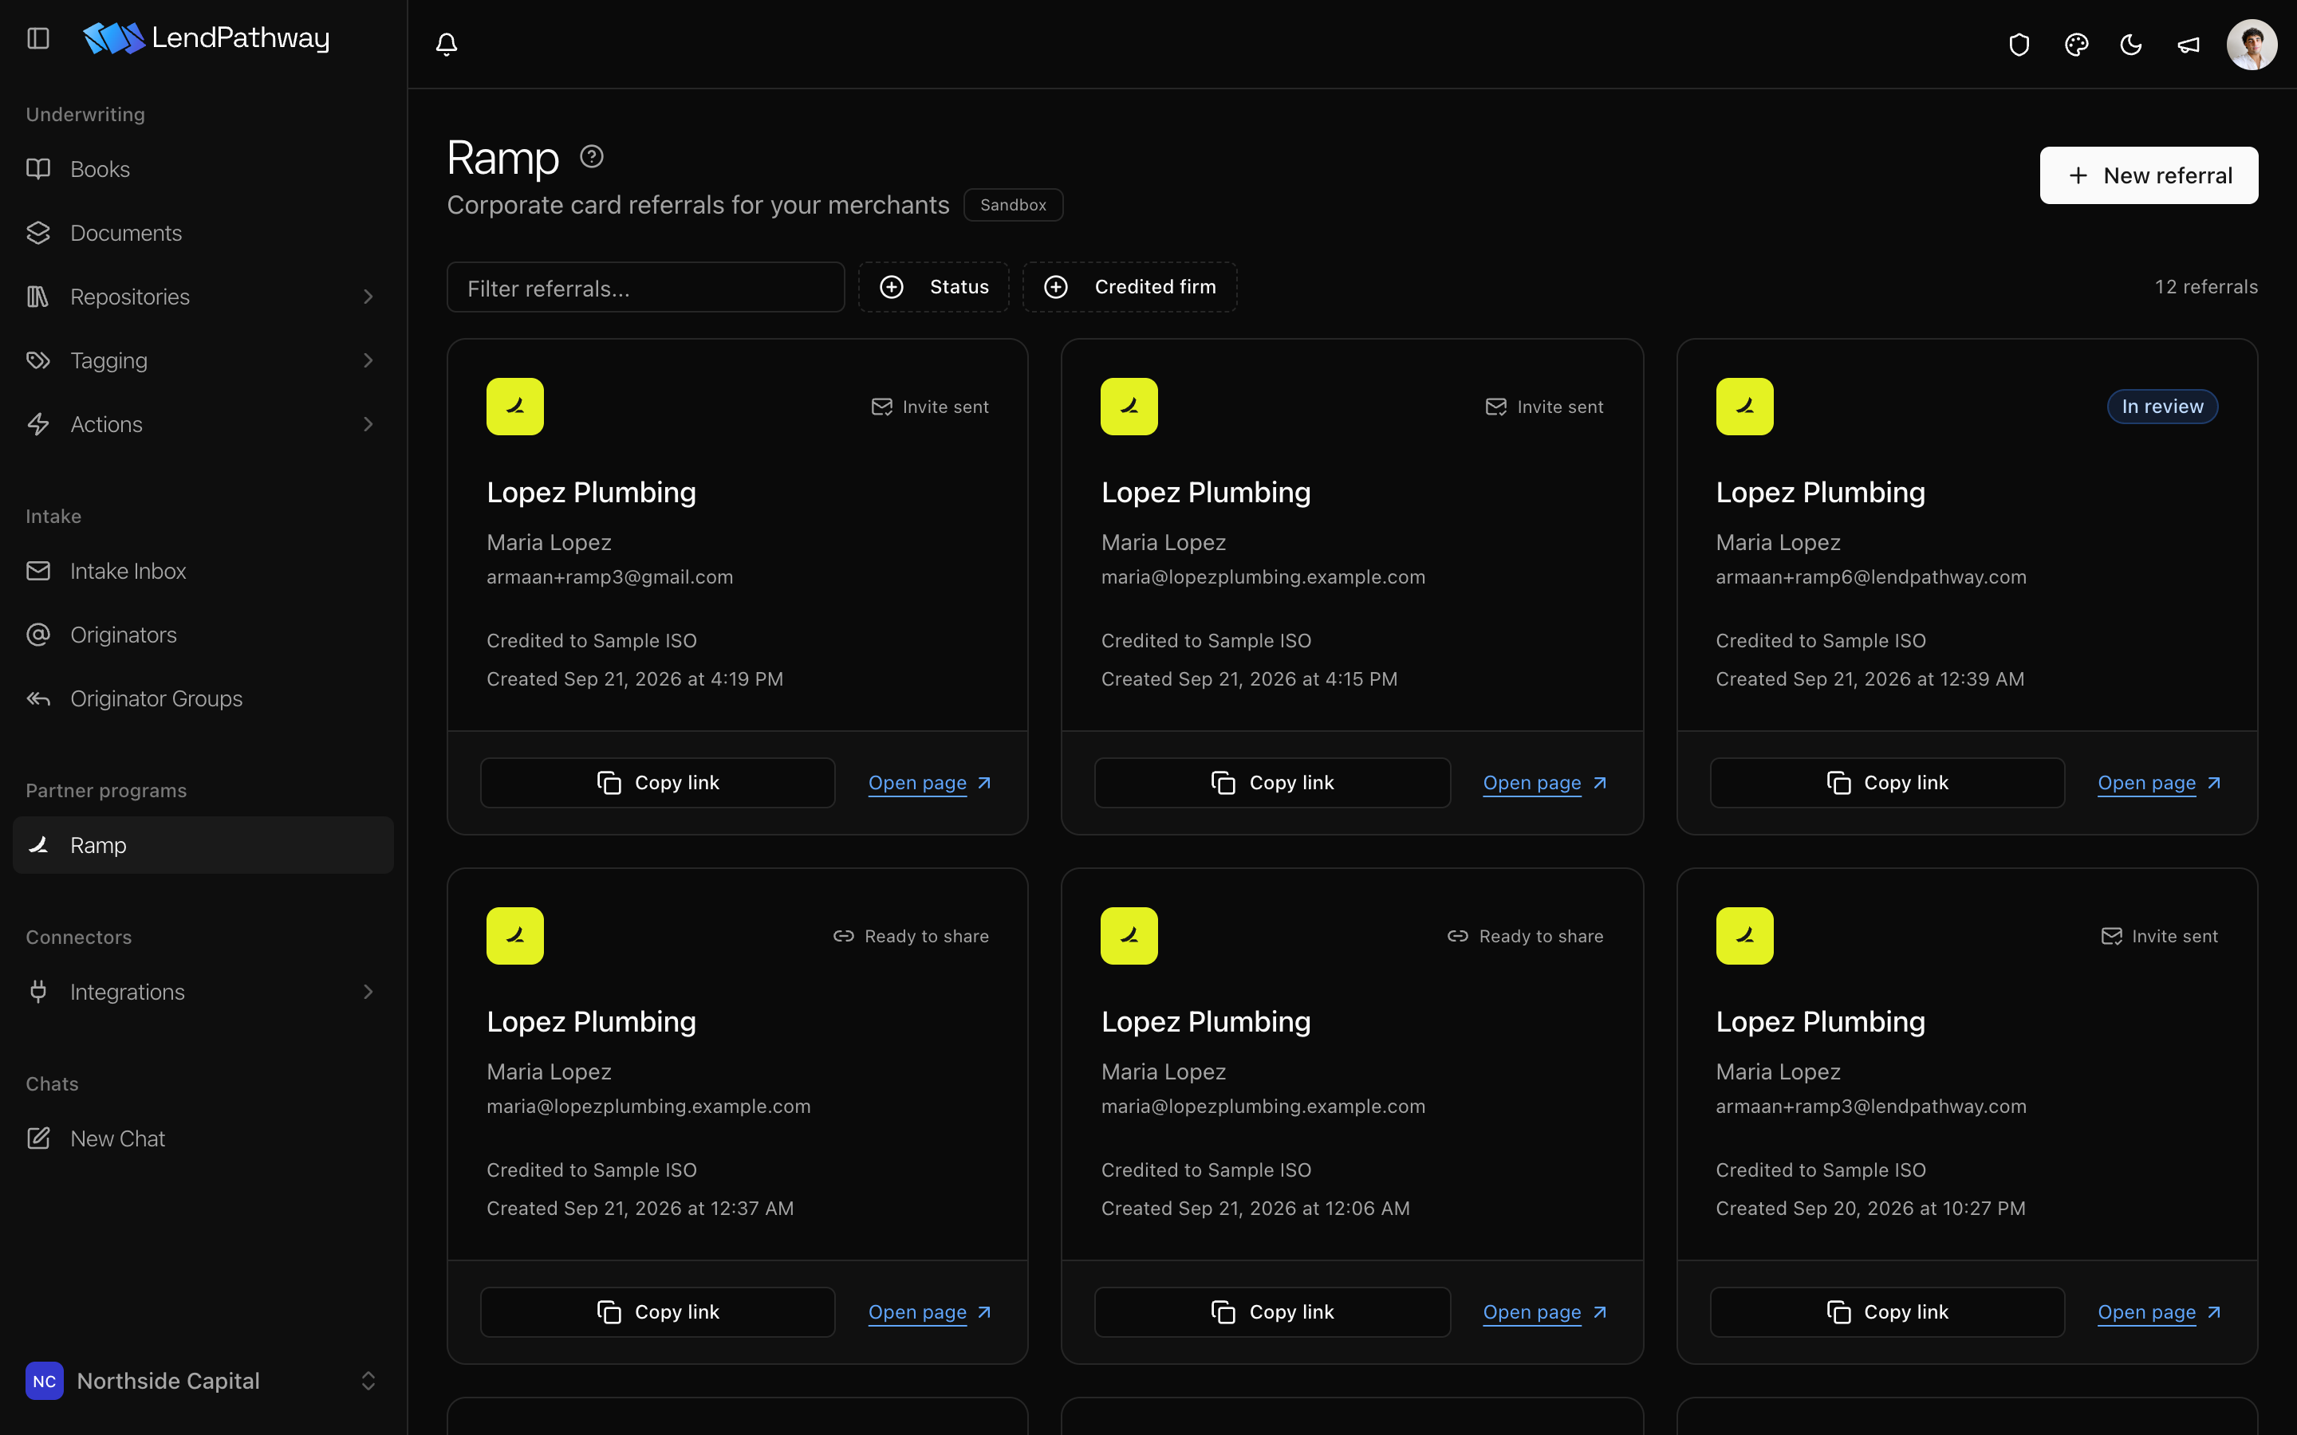This screenshot has width=2297, height=1435.
Task: Click Ready to share on 12:37 AM card
Action: (911, 937)
